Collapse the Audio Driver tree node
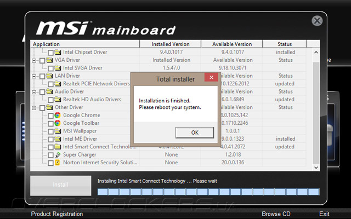Viewport: 351px width, 219px height. pyautogui.click(x=34, y=92)
